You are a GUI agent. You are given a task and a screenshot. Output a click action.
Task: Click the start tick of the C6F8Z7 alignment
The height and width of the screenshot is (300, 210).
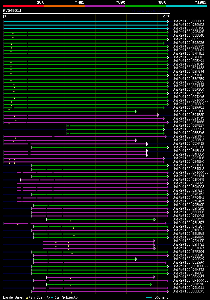67,126
